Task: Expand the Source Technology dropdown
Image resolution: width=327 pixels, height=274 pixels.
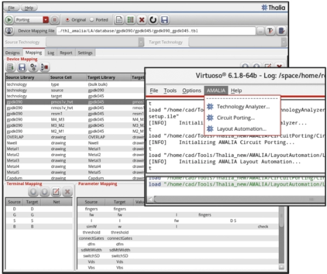Action: (x=141, y=42)
